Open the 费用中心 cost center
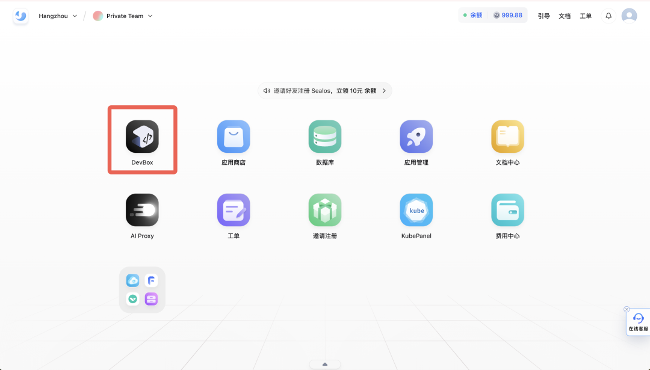The image size is (650, 370). (x=507, y=210)
